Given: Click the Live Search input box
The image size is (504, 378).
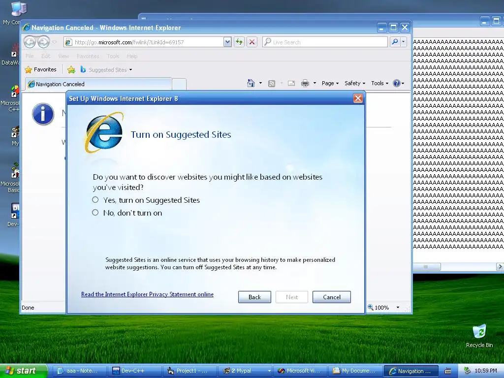Looking at the screenshot, I should (x=325, y=42).
